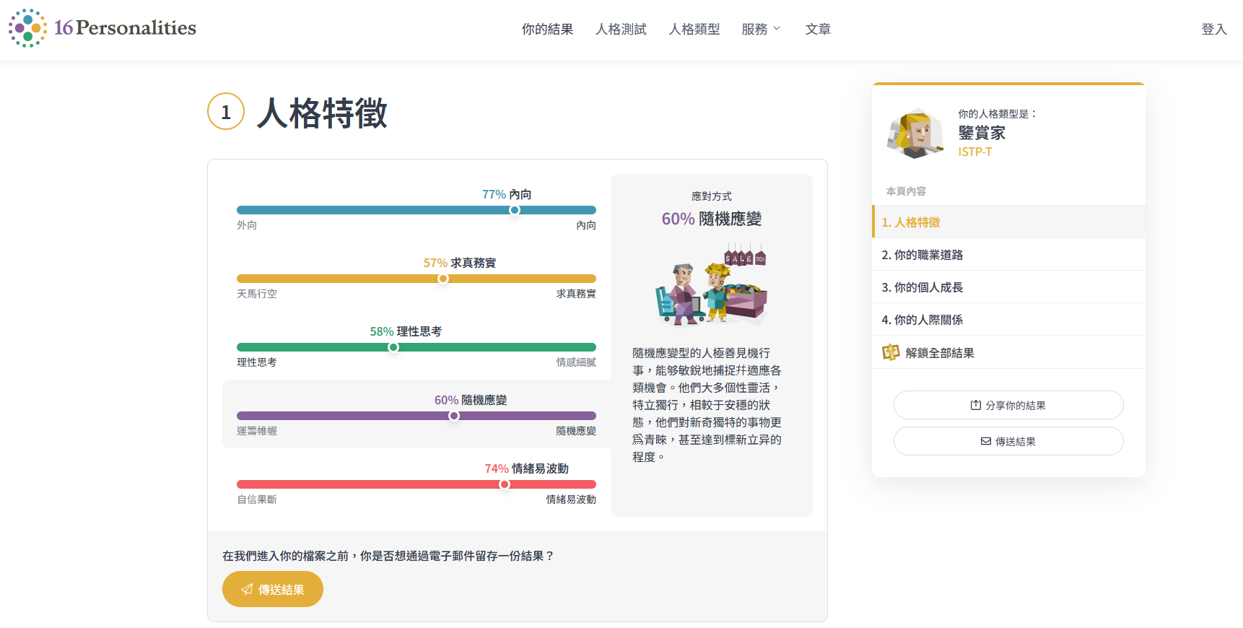Click the share icon in 分享你的結果 button
The height and width of the screenshot is (628, 1243).
coord(975,405)
